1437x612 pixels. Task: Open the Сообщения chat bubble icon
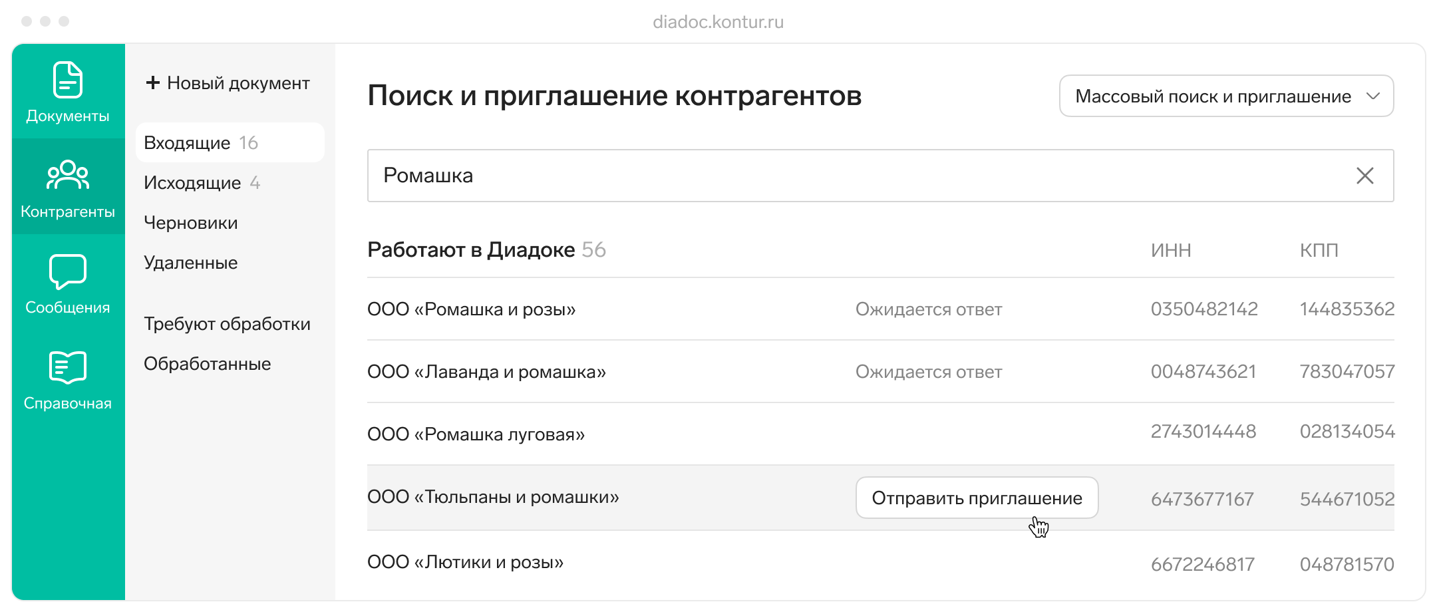(x=68, y=271)
